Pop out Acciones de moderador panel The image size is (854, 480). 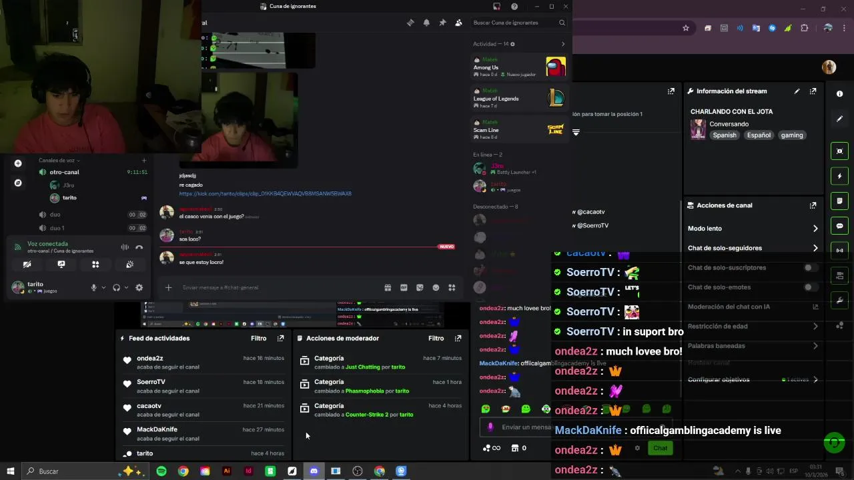(458, 339)
